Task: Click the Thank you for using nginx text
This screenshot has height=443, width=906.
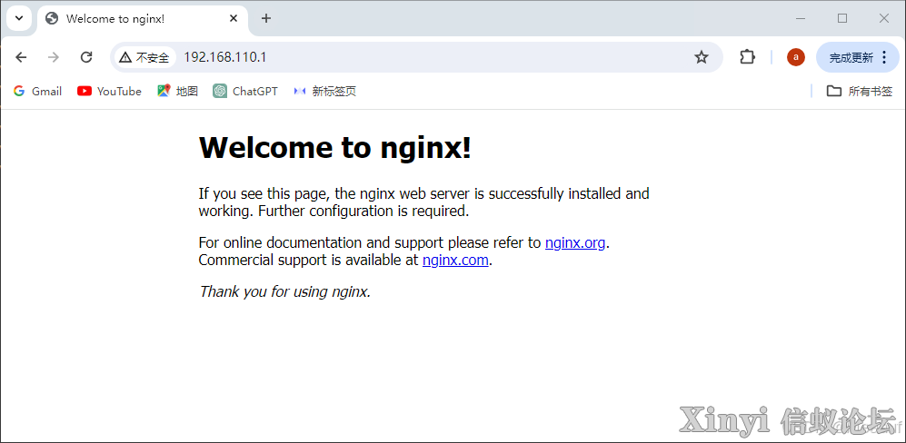Action: pyautogui.click(x=284, y=291)
